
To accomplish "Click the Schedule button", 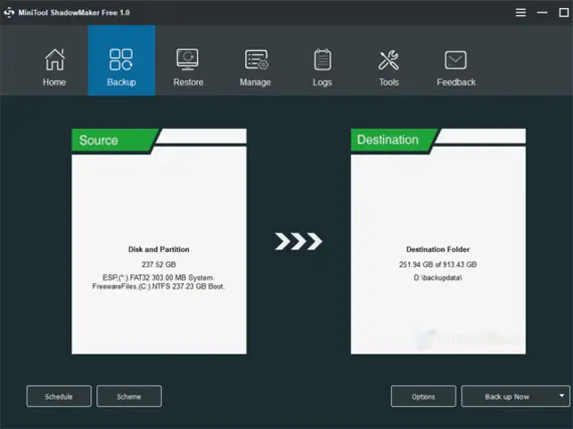I will point(59,396).
